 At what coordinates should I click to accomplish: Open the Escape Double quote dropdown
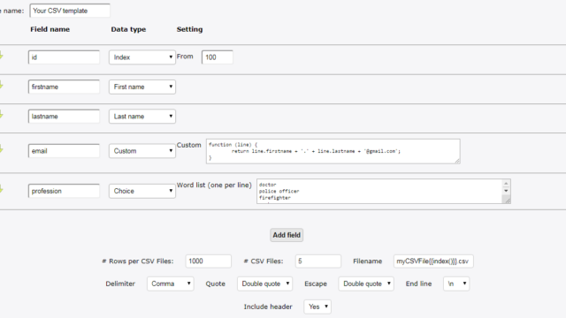(x=366, y=284)
